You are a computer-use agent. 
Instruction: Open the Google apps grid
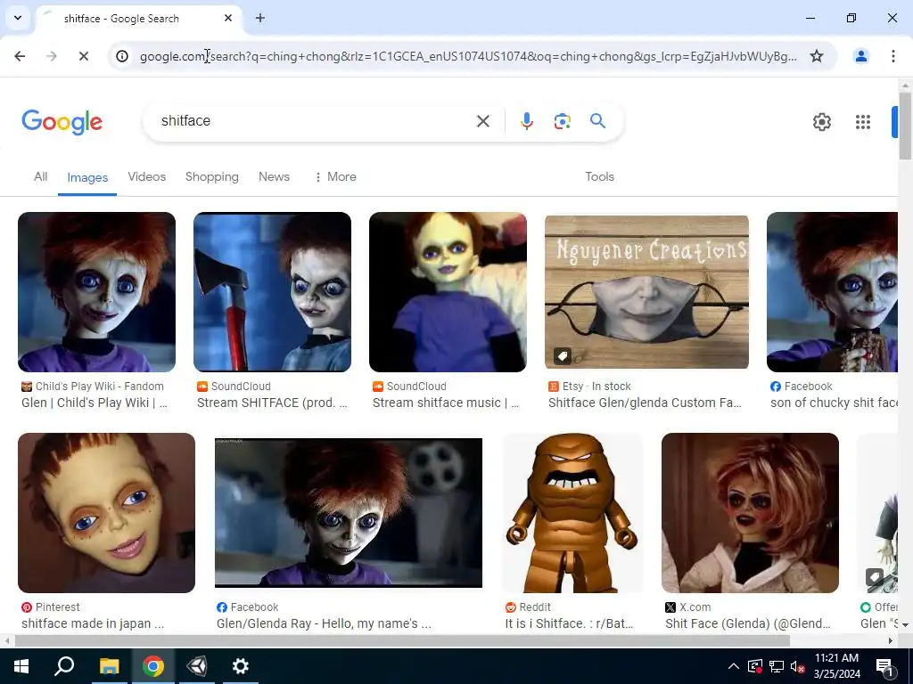863,121
